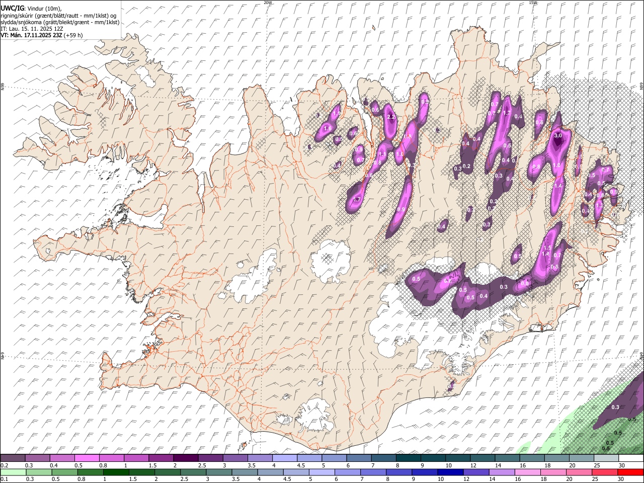
Task: Select the 1 dark green swatch in the bottom legend row
Action: pyautogui.click(x=116, y=472)
